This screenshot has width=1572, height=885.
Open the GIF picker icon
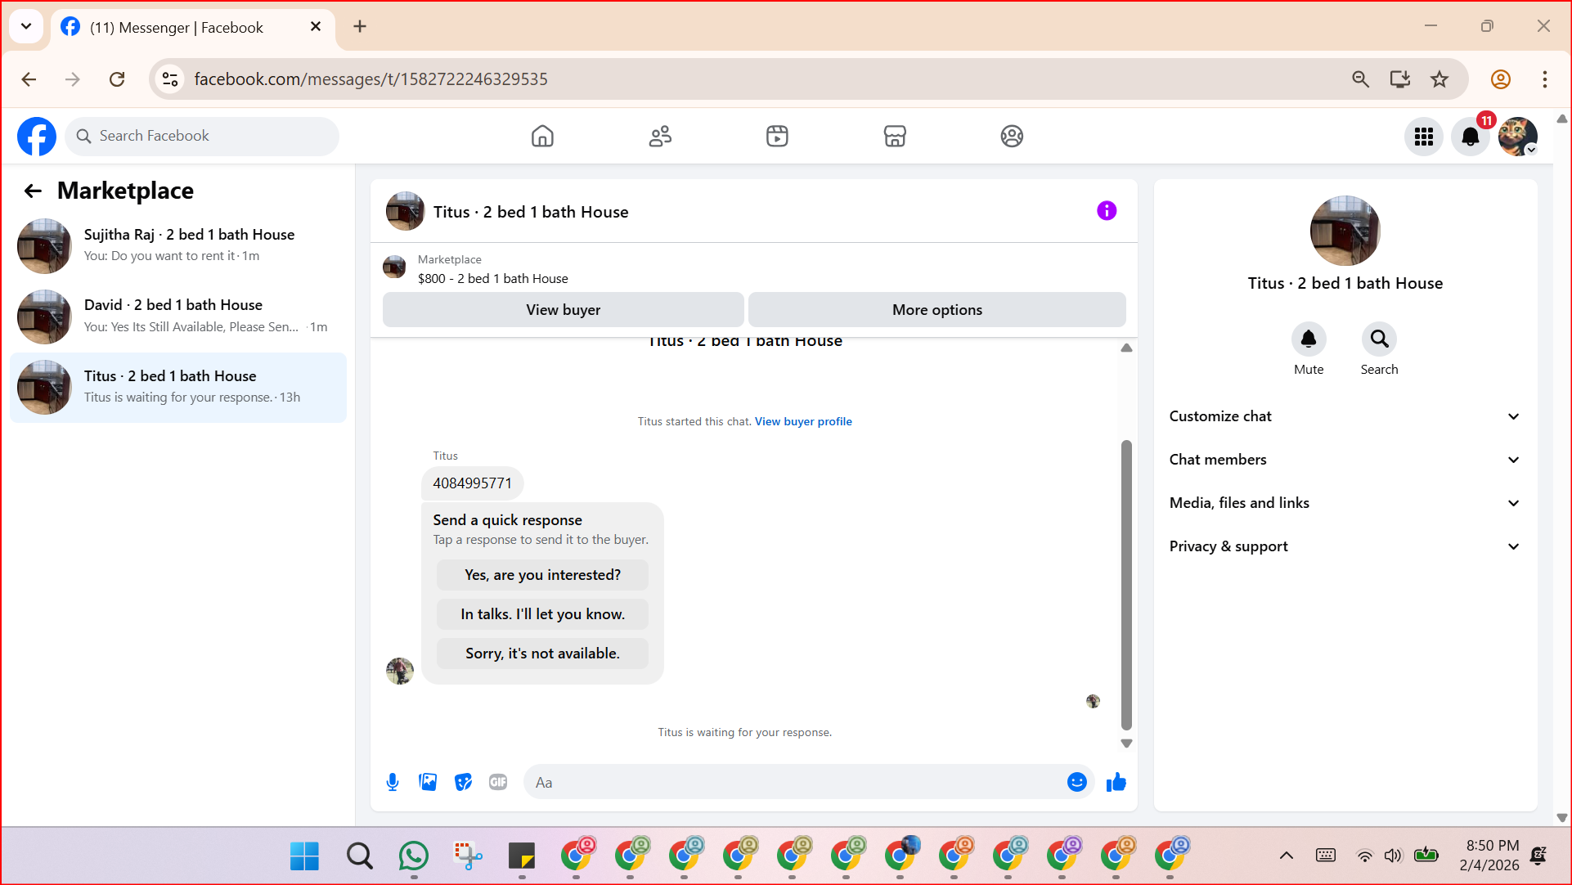tap(498, 782)
